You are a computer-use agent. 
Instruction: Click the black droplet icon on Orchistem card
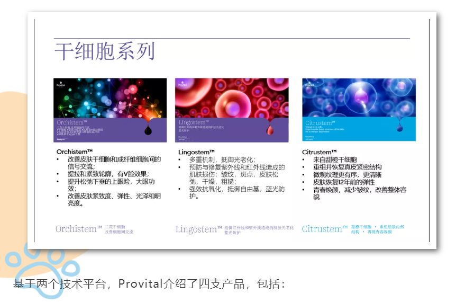149,126
